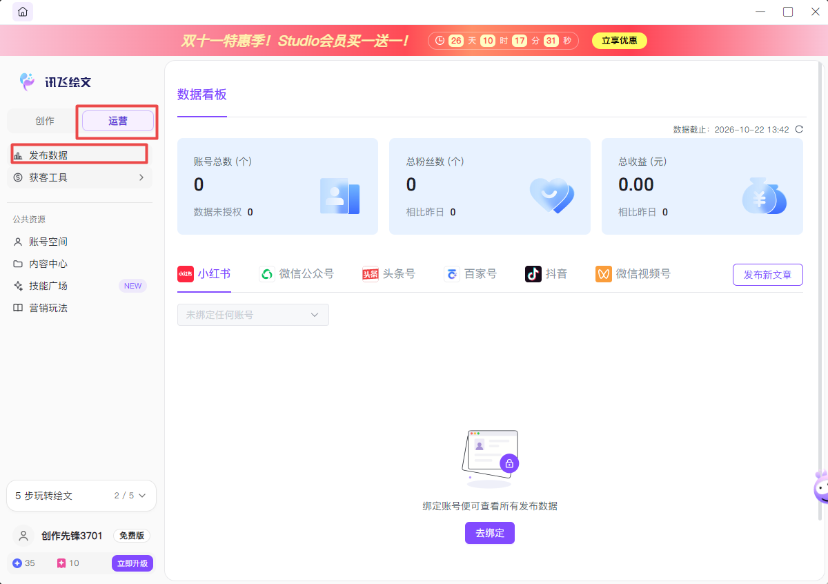This screenshot has height=584, width=828.
Task: Open the 内容中心 menu item
Action: tap(79, 264)
